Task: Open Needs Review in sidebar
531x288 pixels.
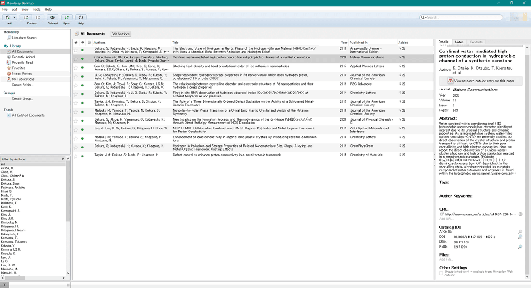Action: click(x=22, y=74)
